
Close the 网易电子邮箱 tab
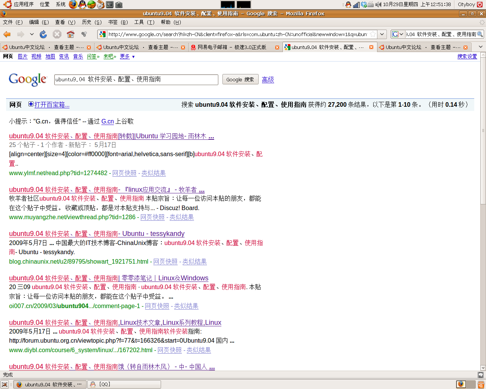[x=277, y=47]
